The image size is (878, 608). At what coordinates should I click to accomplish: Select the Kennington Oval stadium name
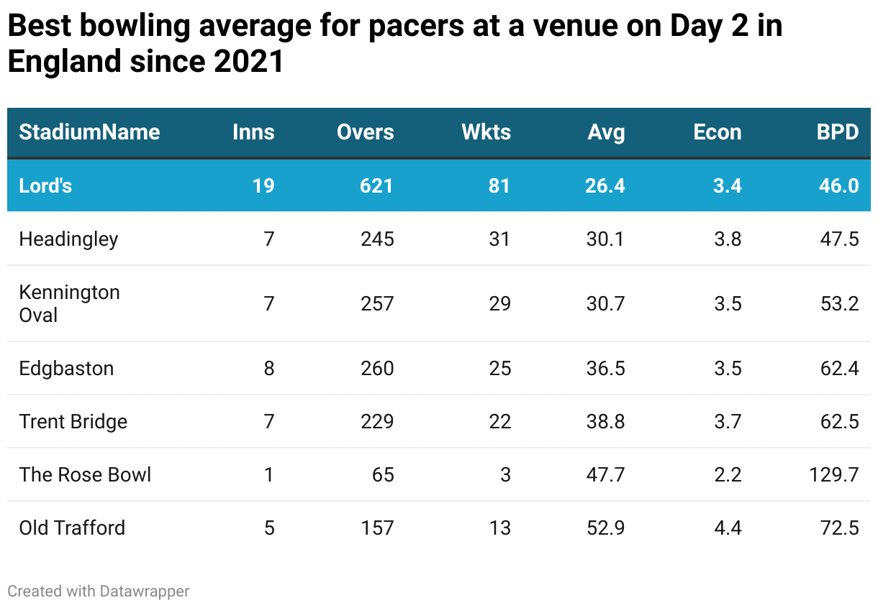pyautogui.click(x=69, y=303)
